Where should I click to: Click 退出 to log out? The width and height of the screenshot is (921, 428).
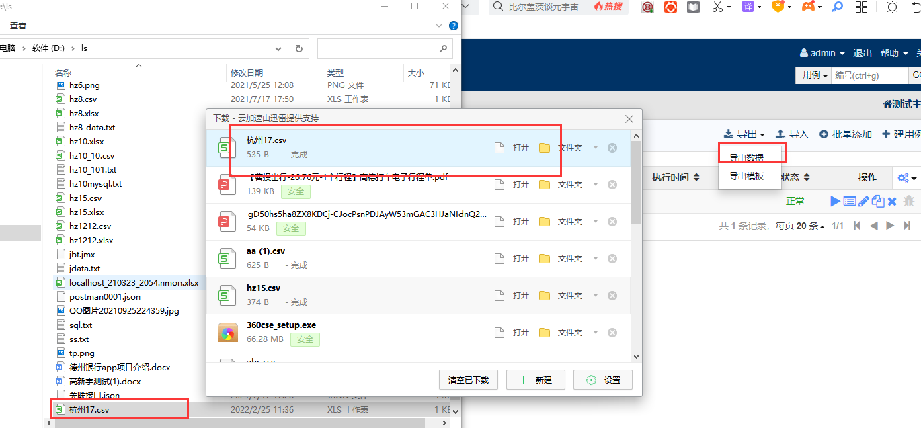[x=863, y=53]
